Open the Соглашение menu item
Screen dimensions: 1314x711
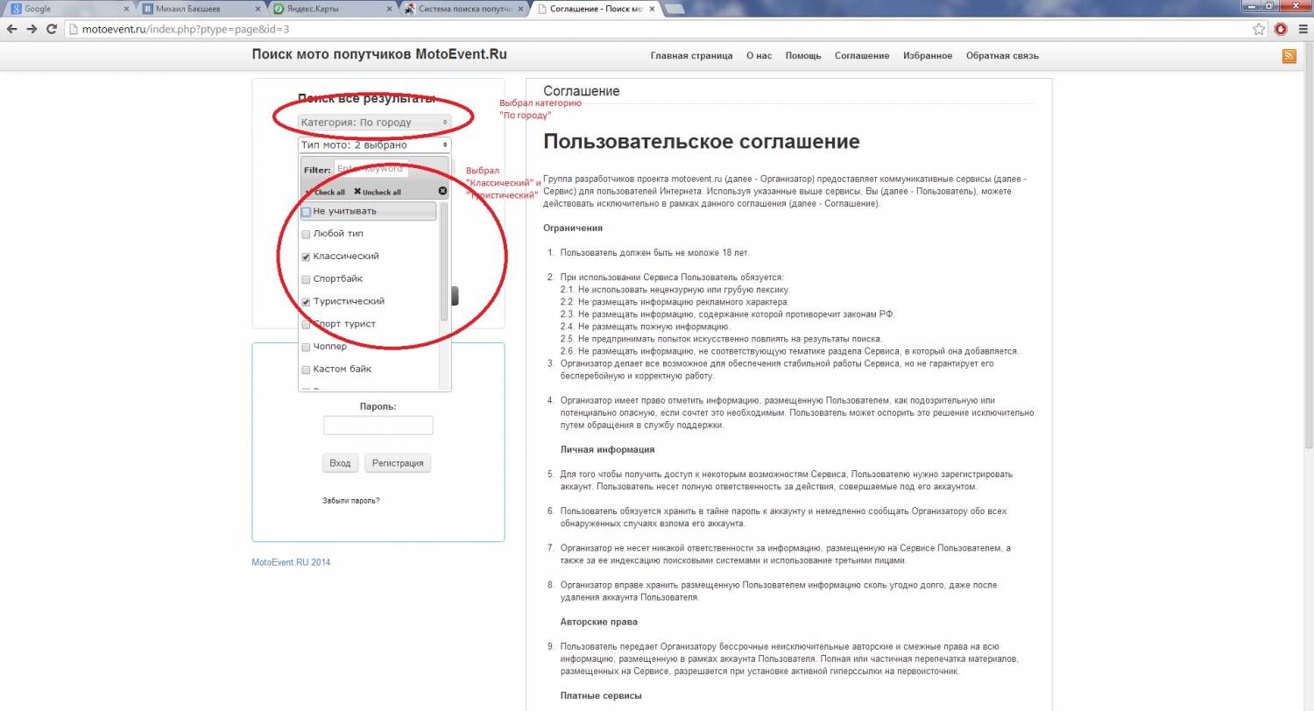pyautogui.click(x=862, y=56)
